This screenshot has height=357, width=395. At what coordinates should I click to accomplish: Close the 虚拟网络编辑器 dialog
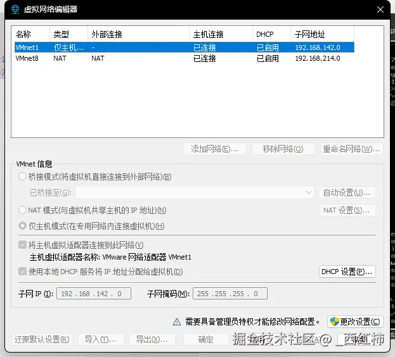[x=380, y=9]
